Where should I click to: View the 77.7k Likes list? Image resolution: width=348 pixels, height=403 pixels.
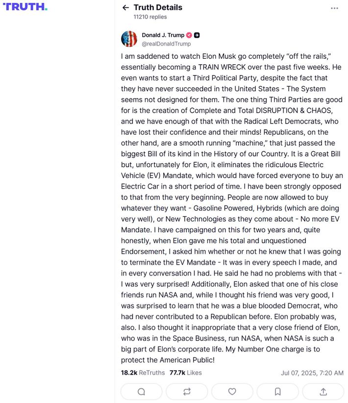point(185,373)
